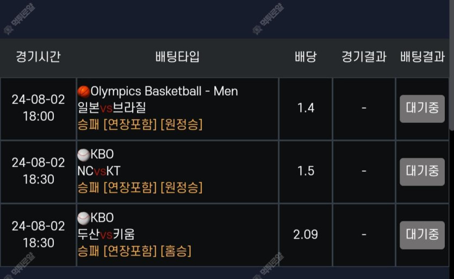This screenshot has width=454, height=279.
Task: Click the 일본vs브라질 match name
Action: point(112,108)
